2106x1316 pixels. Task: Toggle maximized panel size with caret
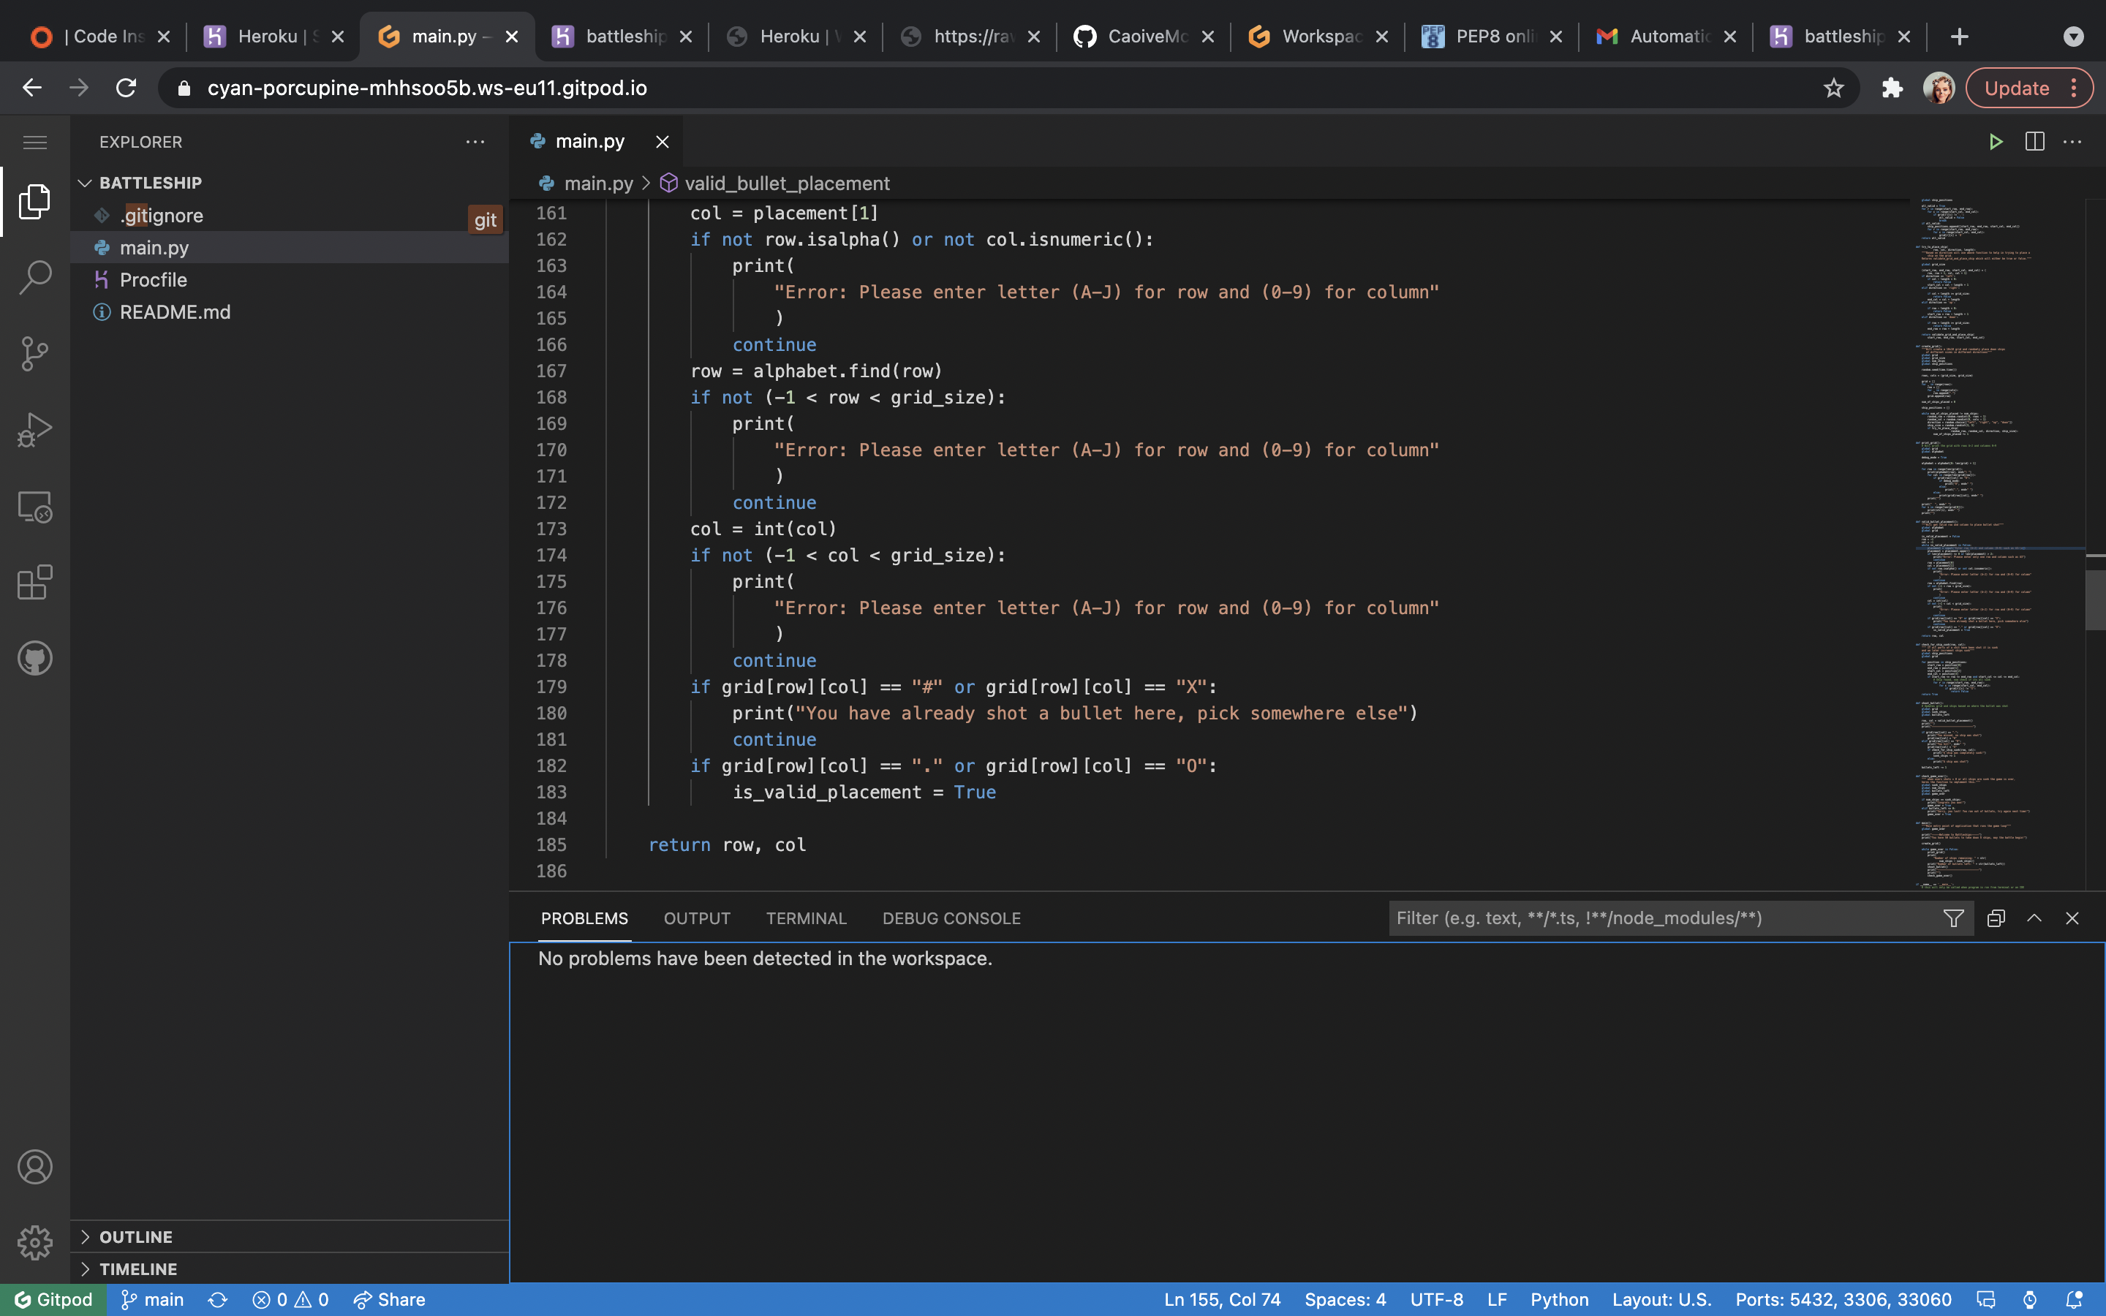point(2034,918)
